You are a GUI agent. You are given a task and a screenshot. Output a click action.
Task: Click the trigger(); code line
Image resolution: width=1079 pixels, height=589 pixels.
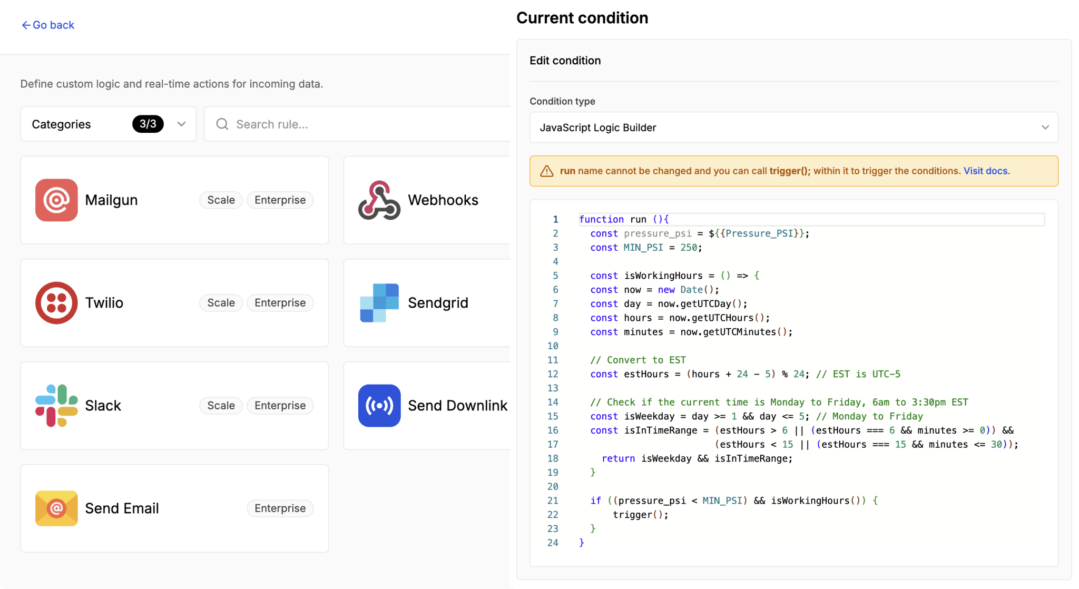(x=641, y=515)
